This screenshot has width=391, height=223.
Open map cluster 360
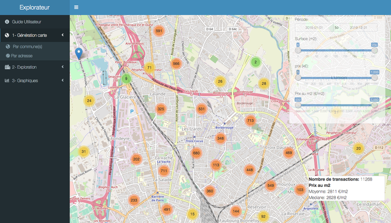pyautogui.click(x=210, y=191)
